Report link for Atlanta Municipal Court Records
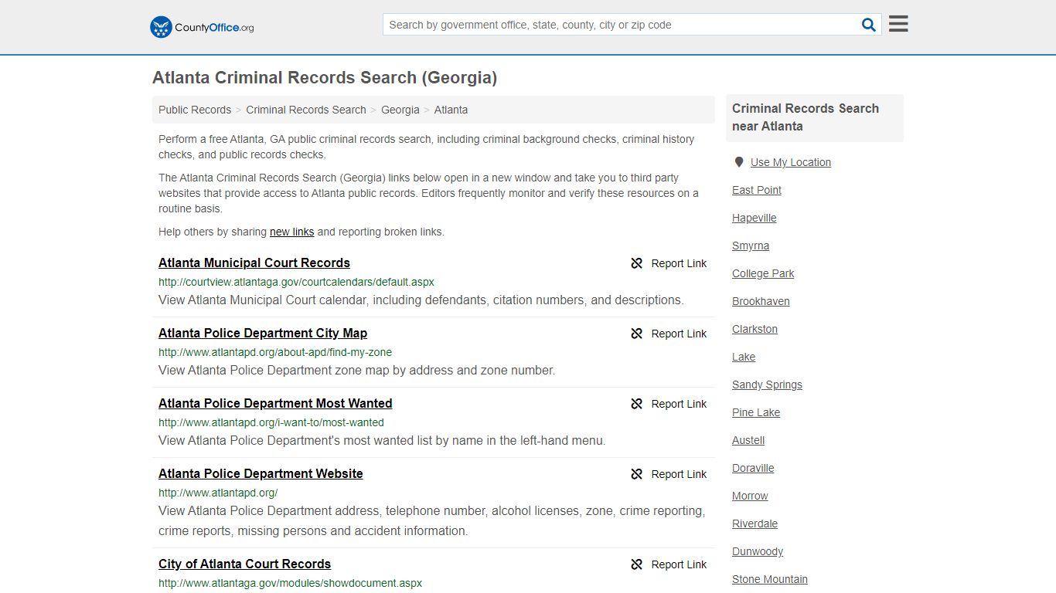1056x593 pixels. [x=669, y=263]
